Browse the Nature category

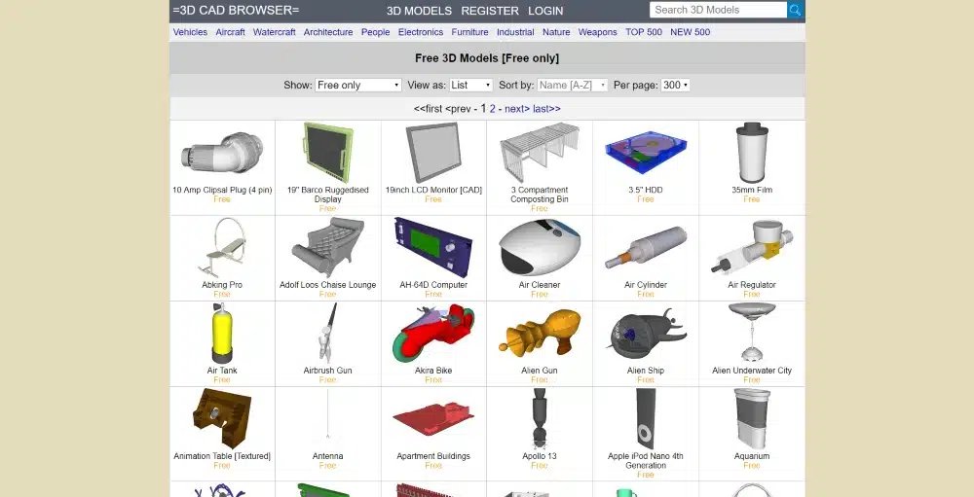click(556, 32)
